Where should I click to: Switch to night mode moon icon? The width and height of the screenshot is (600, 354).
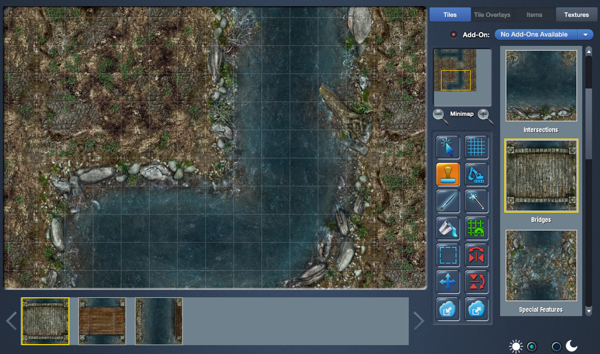pyautogui.click(x=571, y=346)
